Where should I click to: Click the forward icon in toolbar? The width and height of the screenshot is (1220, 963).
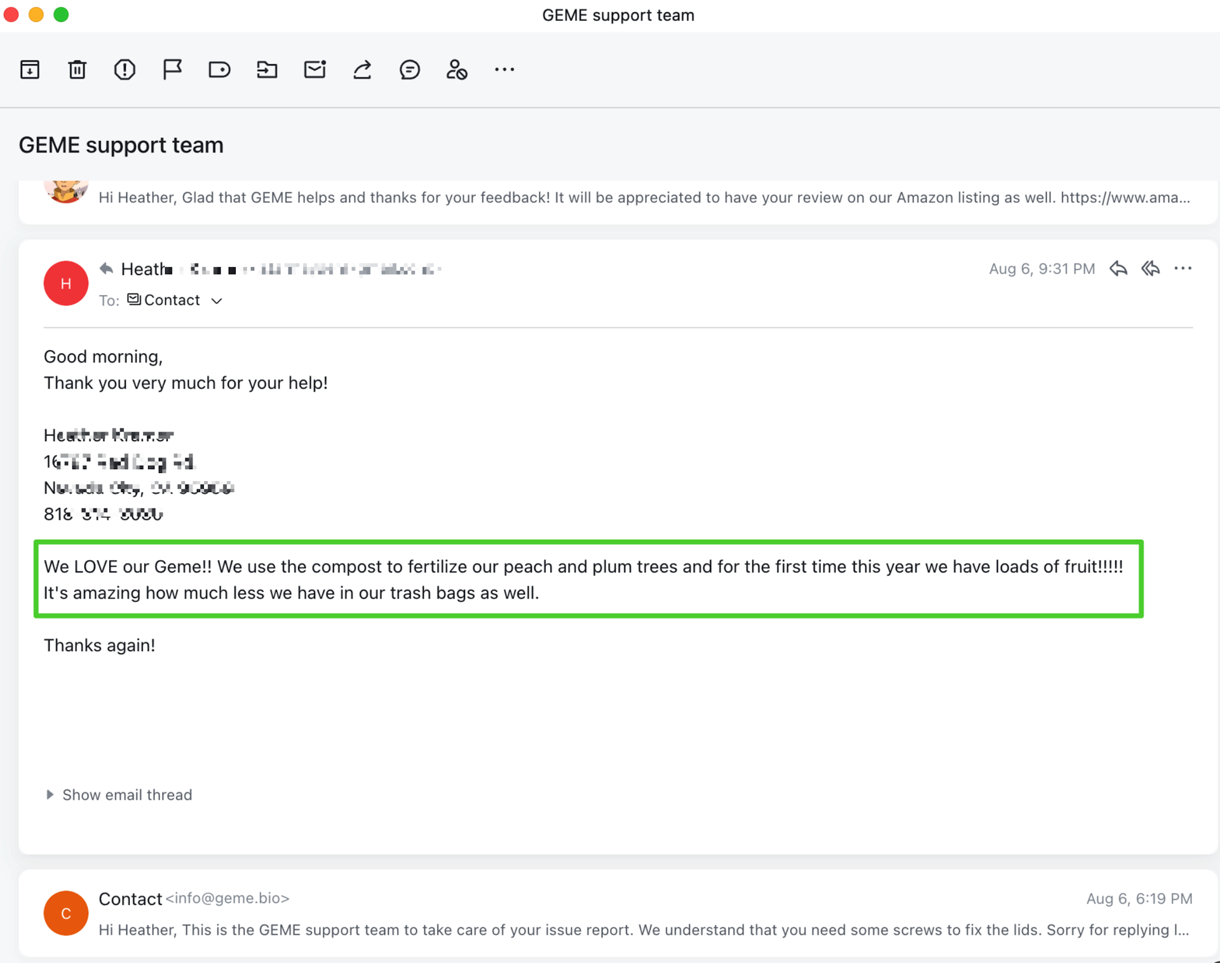click(362, 69)
